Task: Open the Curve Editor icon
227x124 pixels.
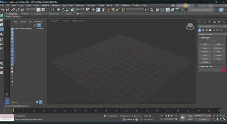Action: tap(173, 10)
